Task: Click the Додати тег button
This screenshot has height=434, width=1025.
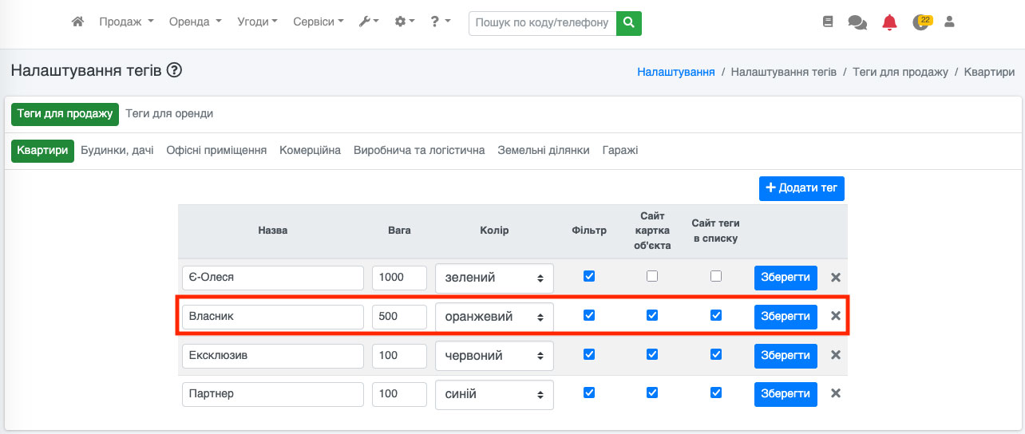Action: click(801, 188)
